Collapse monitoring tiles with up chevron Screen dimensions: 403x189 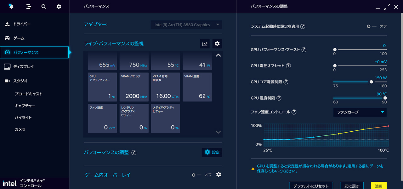point(218,55)
